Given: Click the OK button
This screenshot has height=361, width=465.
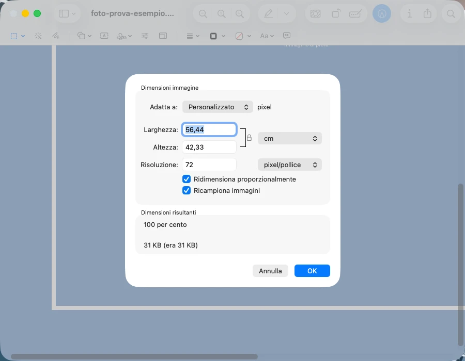Looking at the screenshot, I should tap(312, 271).
